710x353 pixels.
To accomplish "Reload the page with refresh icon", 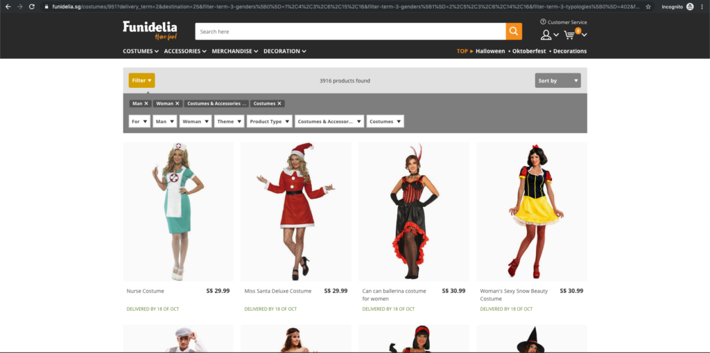I will 32,7.
